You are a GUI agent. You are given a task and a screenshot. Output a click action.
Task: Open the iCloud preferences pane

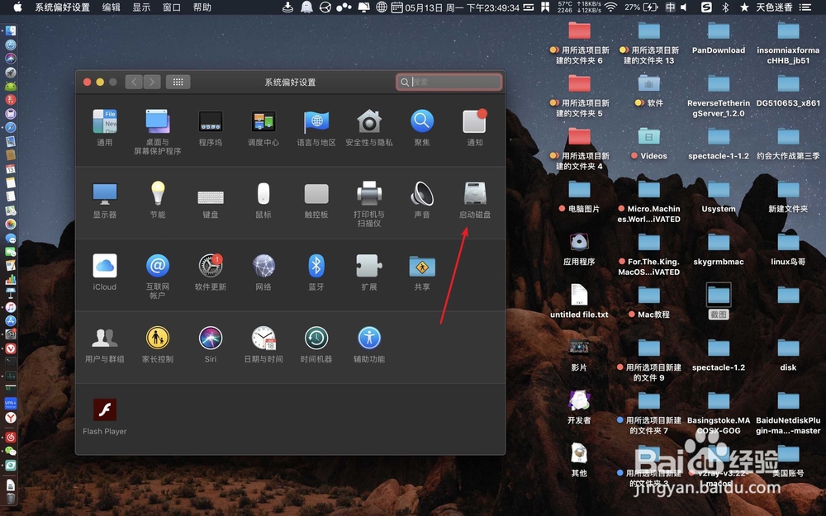pos(104,265)
